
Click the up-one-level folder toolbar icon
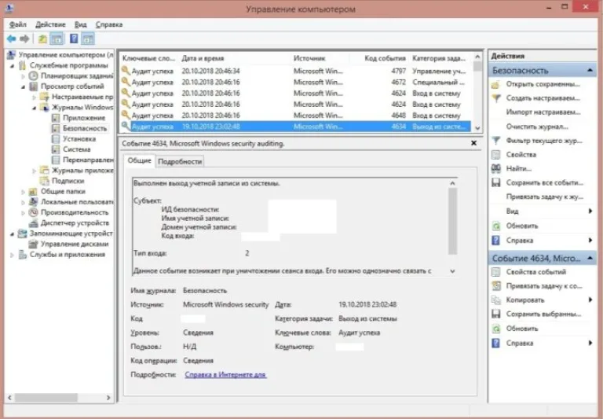coord(42,39)
